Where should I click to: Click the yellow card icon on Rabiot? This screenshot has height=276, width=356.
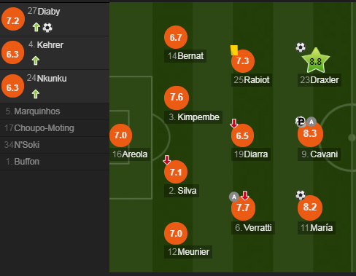click(234, 50)
